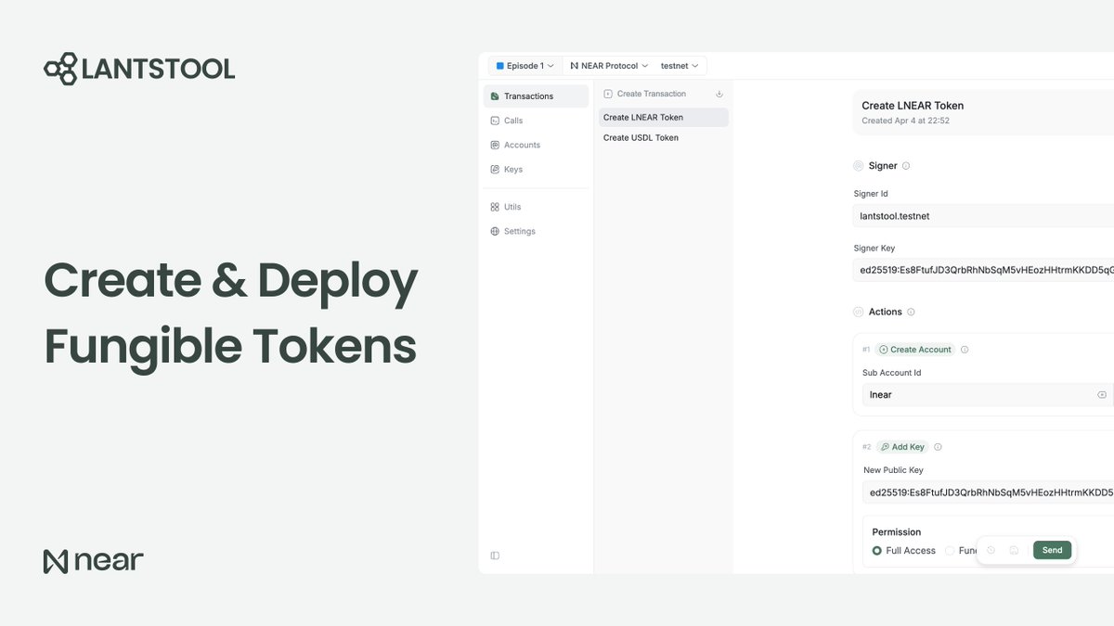Screen dimensions: 1114x626
Task: Select the Transactions sidebar icon
Action: [x=495, y=96]
